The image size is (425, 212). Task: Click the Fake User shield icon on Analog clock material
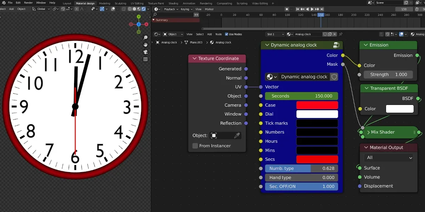[325, 34]
